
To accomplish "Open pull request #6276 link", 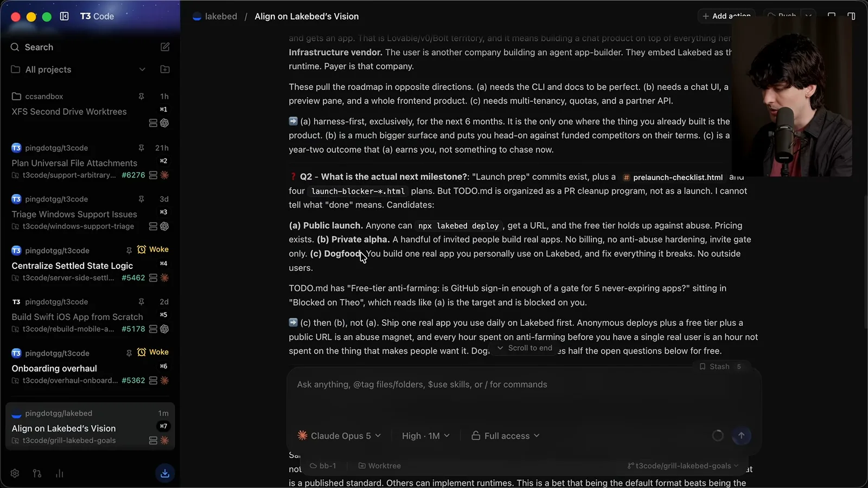I will coord(133,175).
